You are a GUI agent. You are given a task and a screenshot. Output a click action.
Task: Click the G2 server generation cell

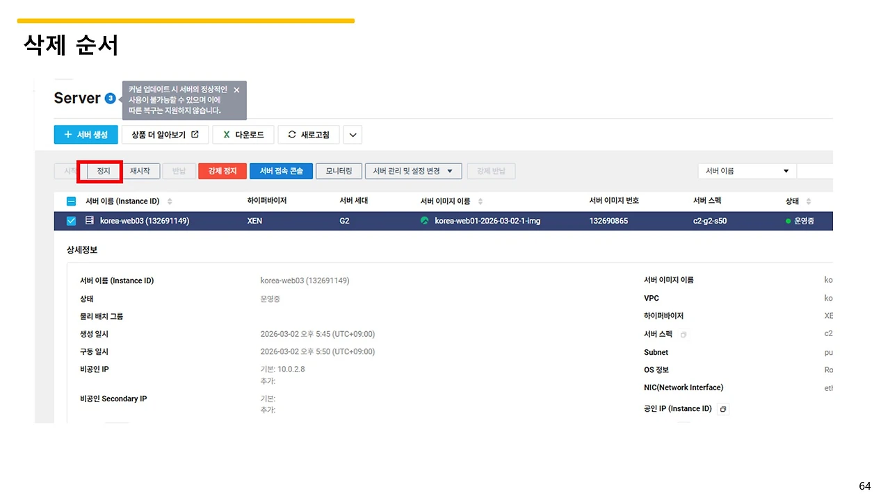point(344,221)
